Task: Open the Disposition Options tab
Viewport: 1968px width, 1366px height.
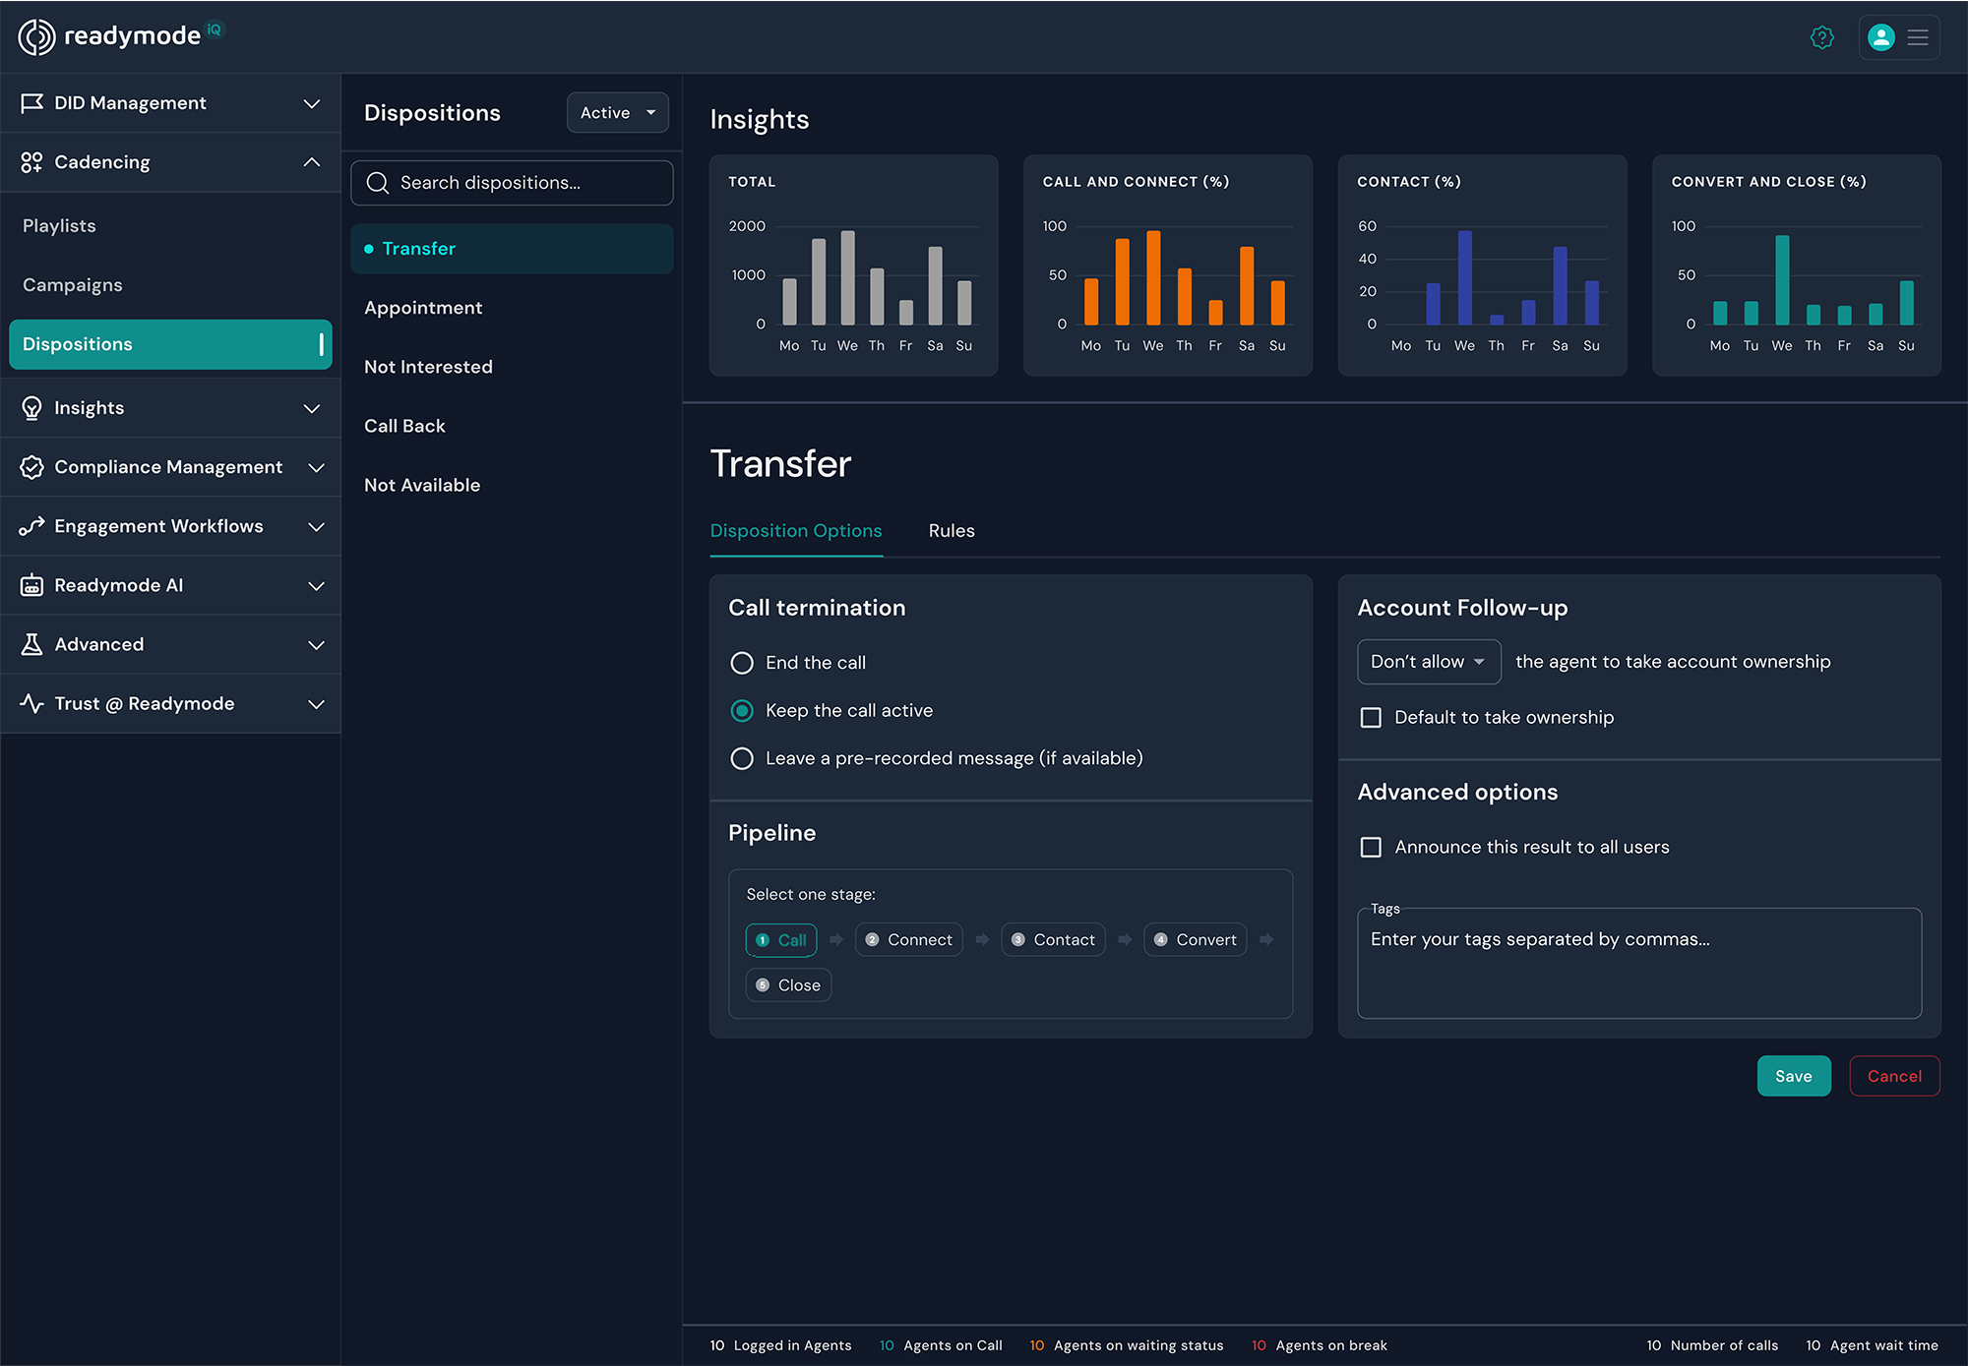Action: 795,530
